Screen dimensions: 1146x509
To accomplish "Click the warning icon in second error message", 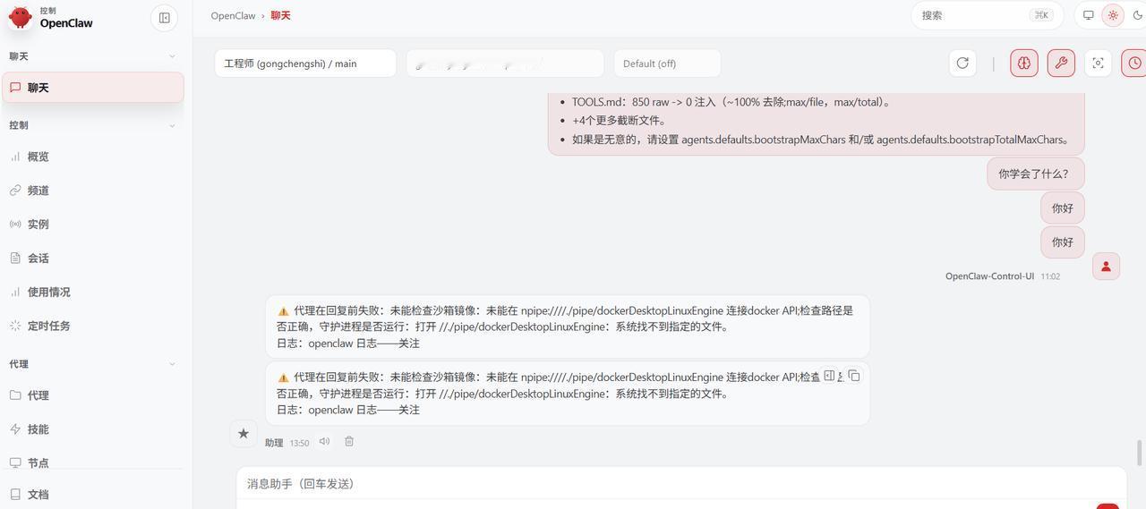I will click(283, 378).
